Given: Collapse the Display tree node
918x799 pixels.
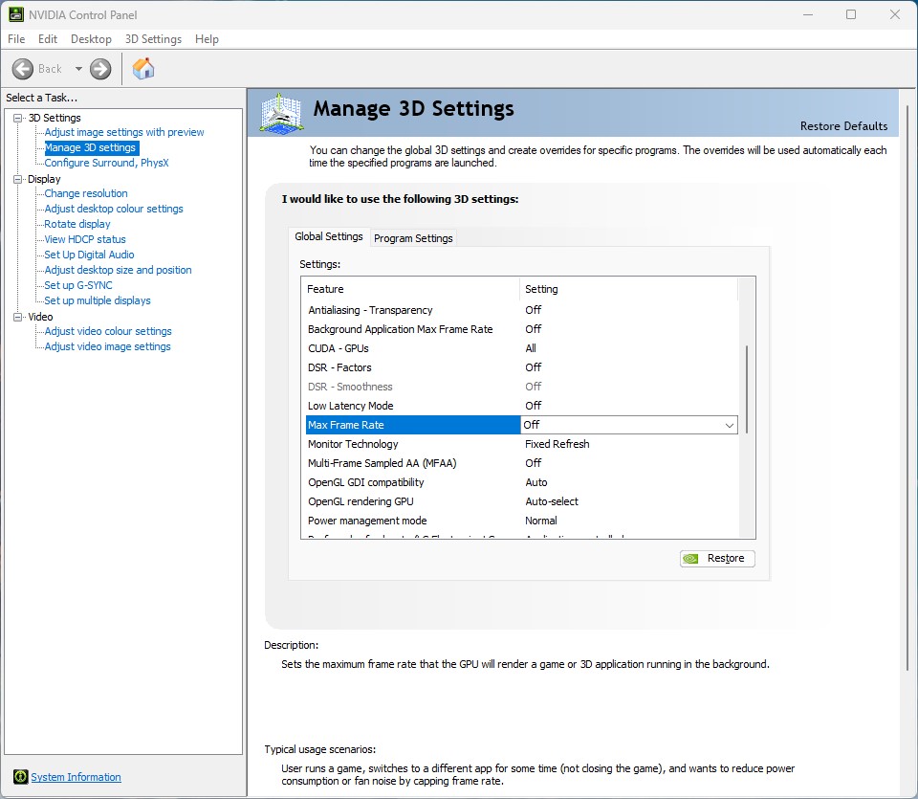Looking at the screenshot, I should [18, 179].
